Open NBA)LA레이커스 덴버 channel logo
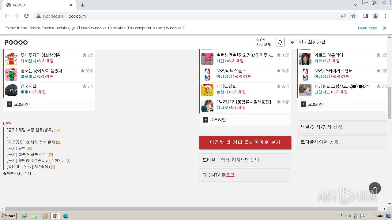Viewport: 392px width, 220px height. tap(305, 75)
